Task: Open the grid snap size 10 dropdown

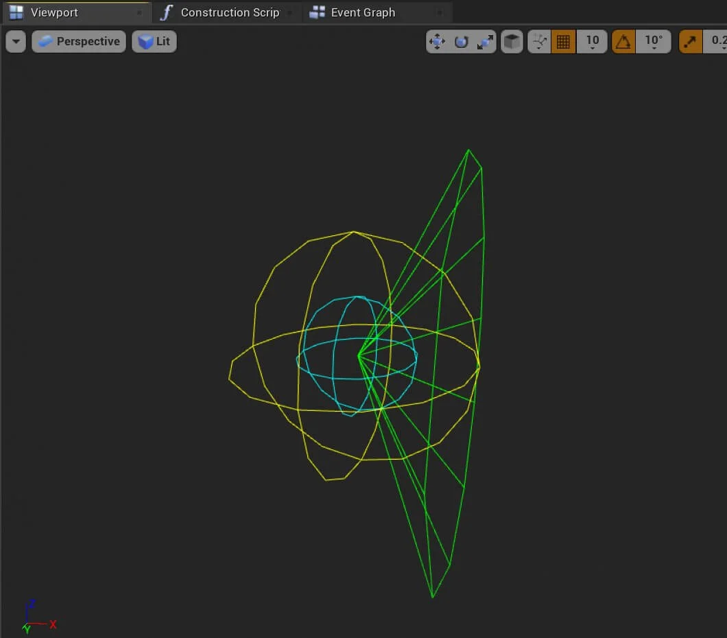Action: click(592, 42)
